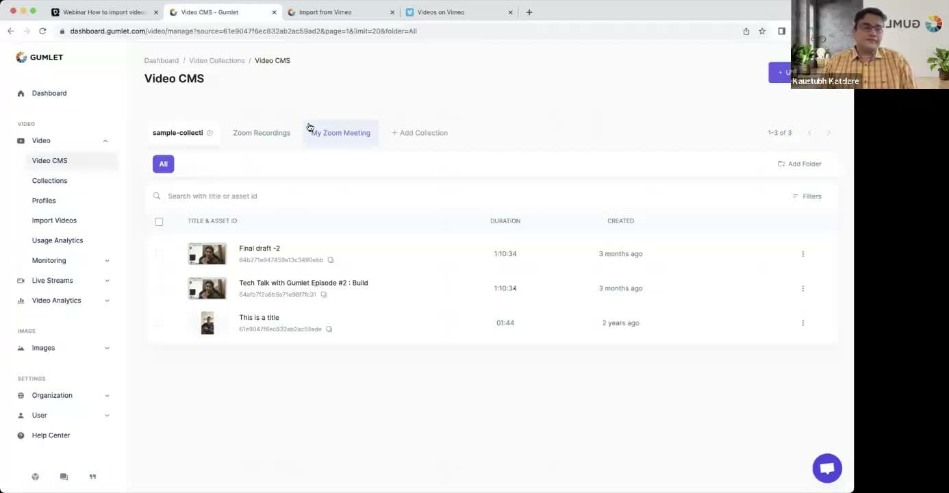Viewport: 949px width, 493px height.
Task: Click the Filters icon button
Action: coord(807,197)
